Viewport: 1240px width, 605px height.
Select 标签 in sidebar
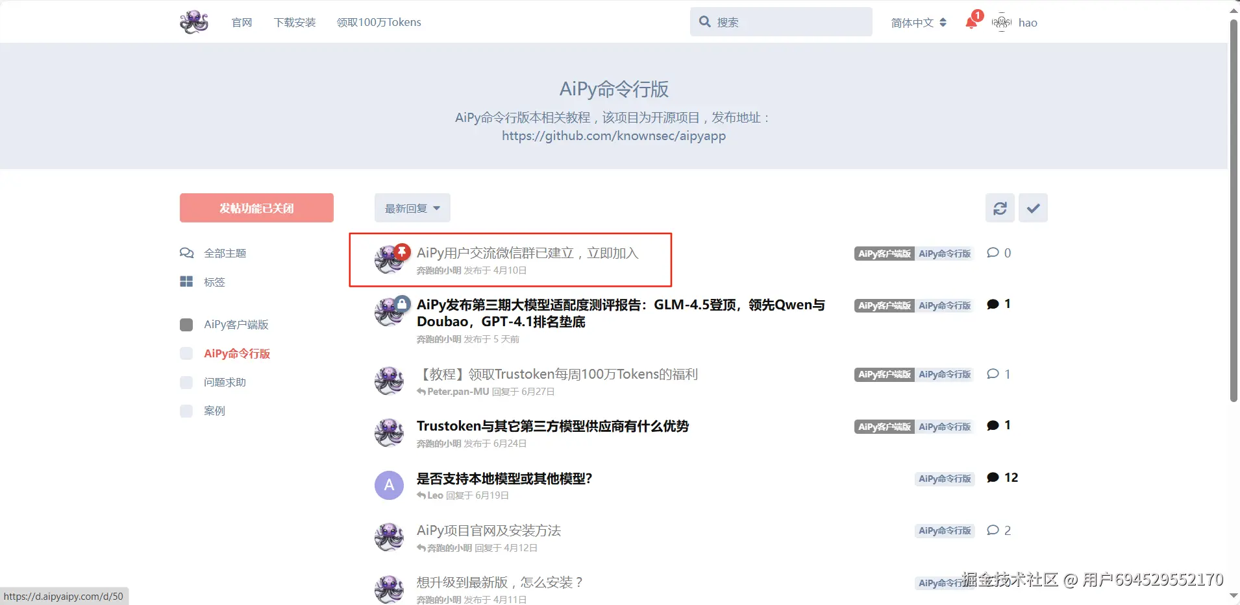pyautogui.click(x=214, y=281)
